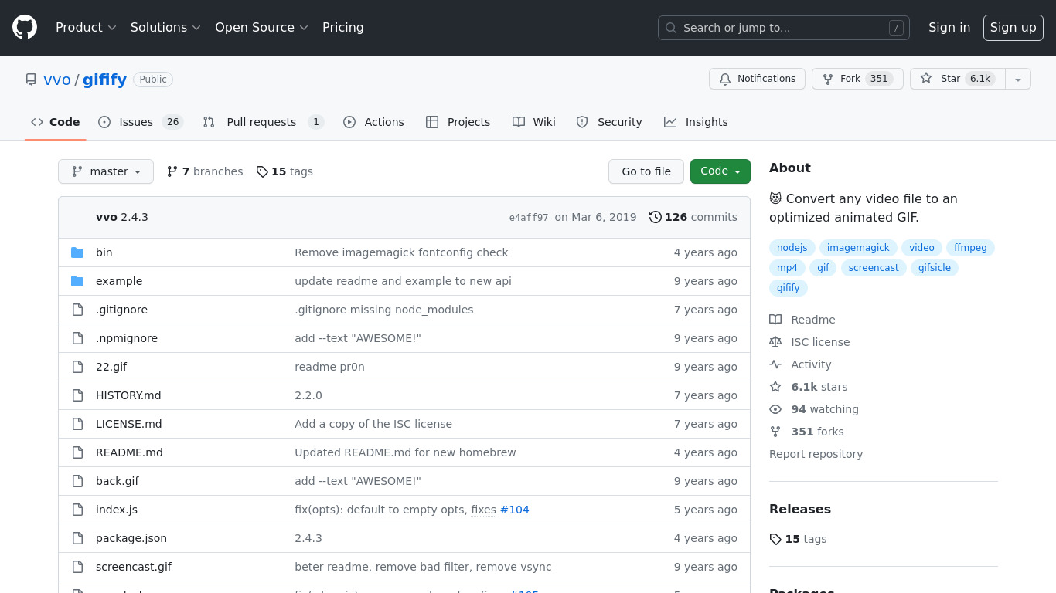Click the tag icon next to 15 tags
The image size is (1056, 593).
262,171
